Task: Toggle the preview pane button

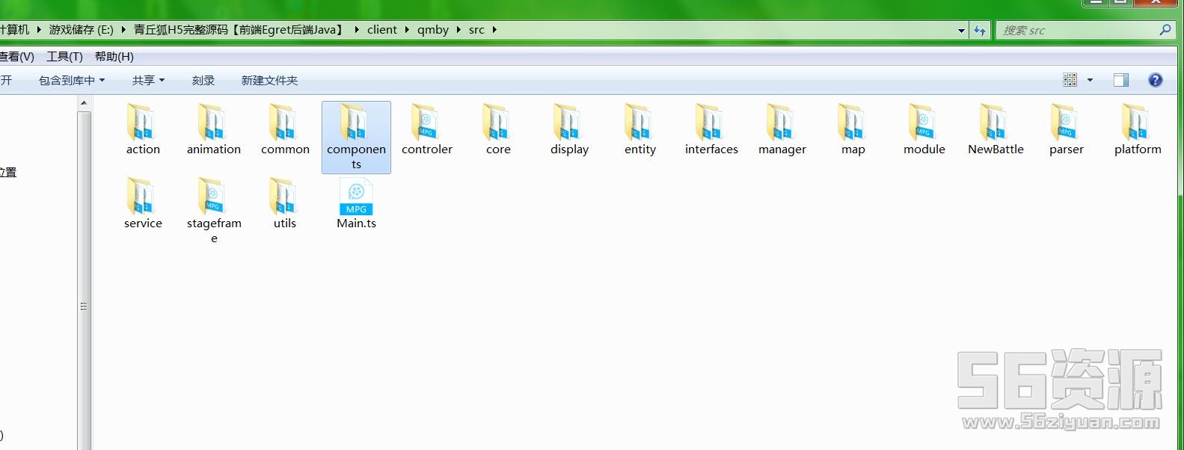Action: click(x=1120, y=80)
